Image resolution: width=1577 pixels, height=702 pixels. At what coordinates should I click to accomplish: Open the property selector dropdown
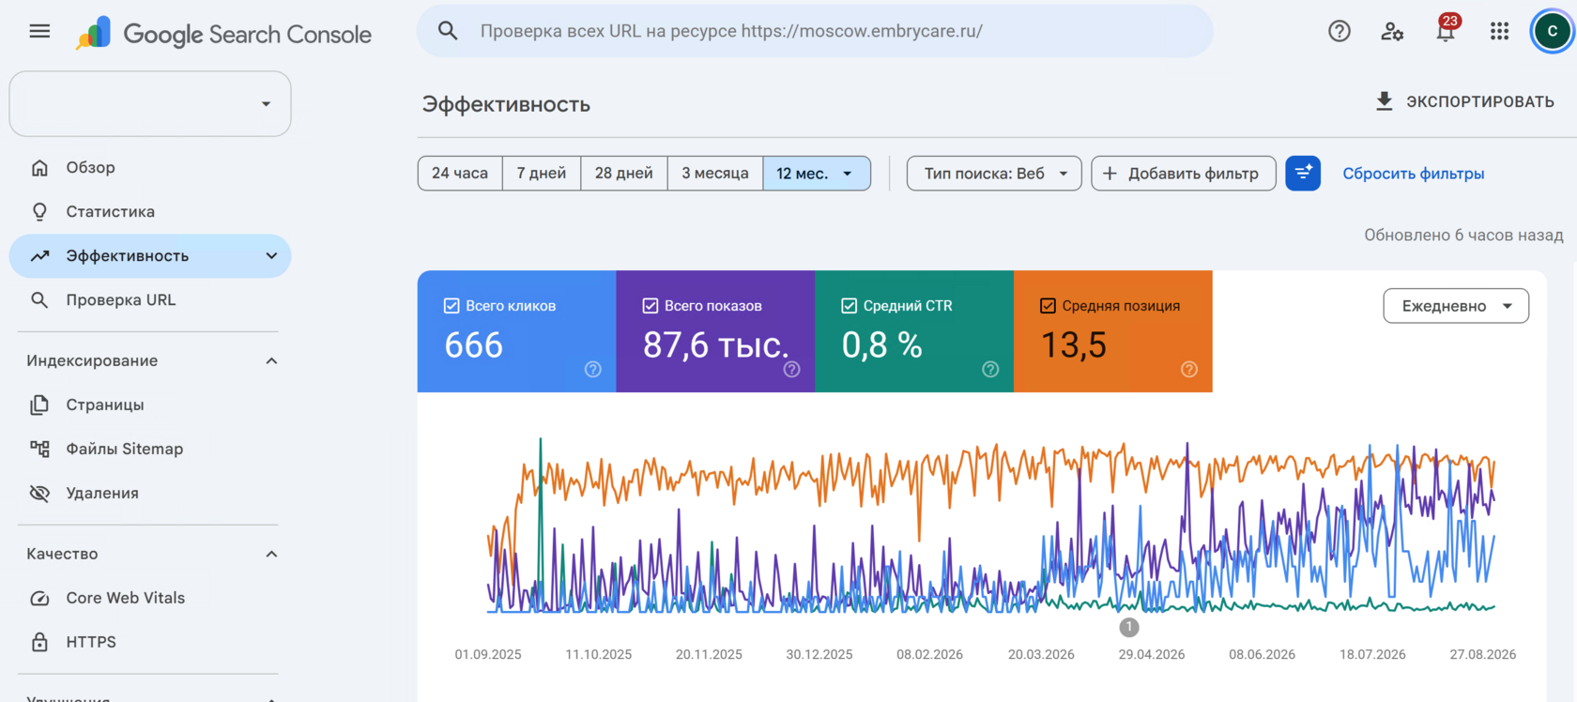[x=150, y=104]
